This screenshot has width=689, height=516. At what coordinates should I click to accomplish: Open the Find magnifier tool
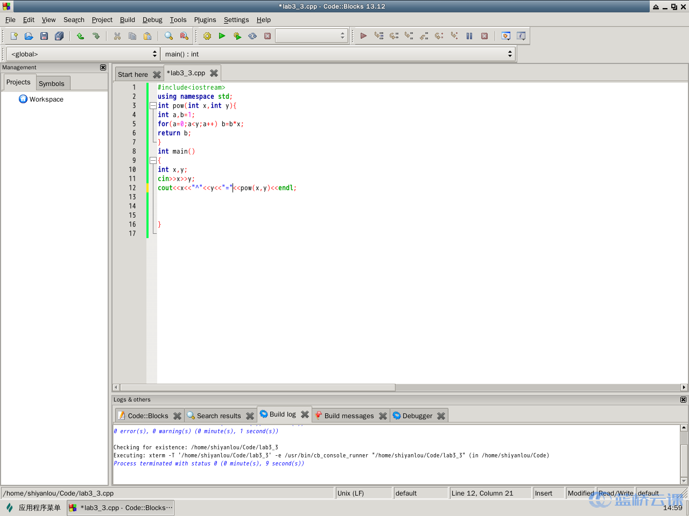coord(168,36)
